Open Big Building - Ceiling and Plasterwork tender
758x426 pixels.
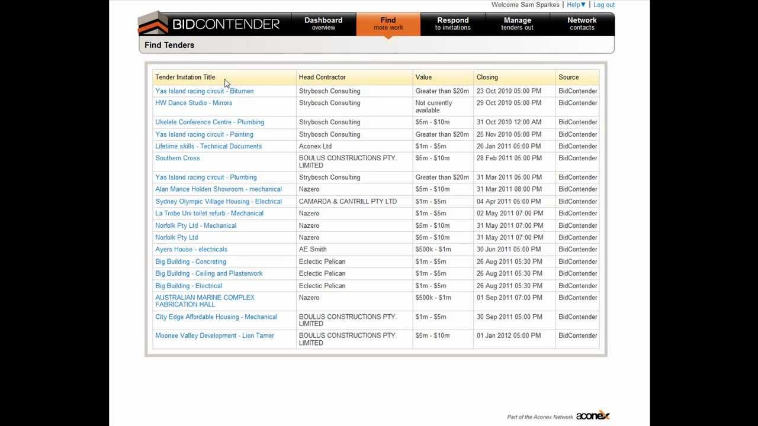click(x=209, y=273)
